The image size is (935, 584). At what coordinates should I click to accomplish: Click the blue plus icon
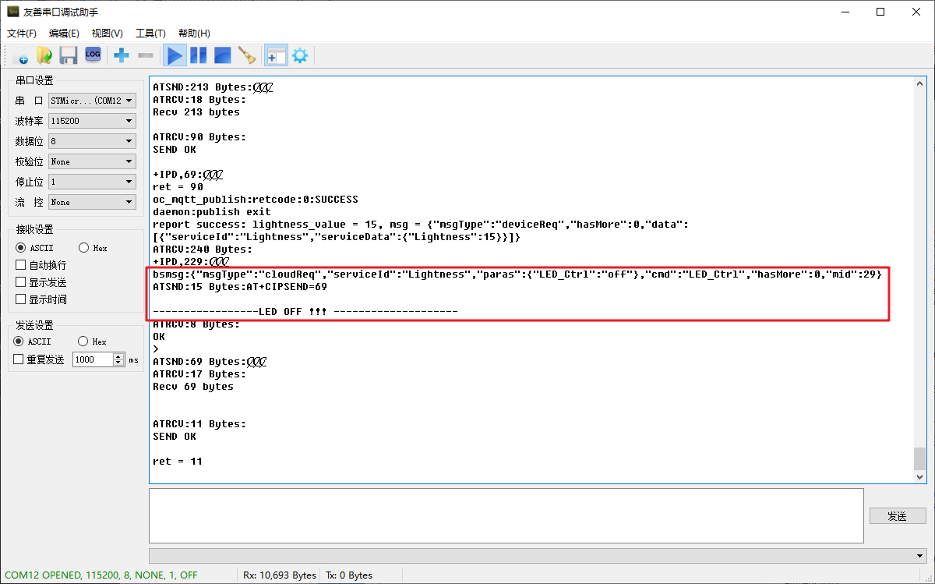[122, 55]
